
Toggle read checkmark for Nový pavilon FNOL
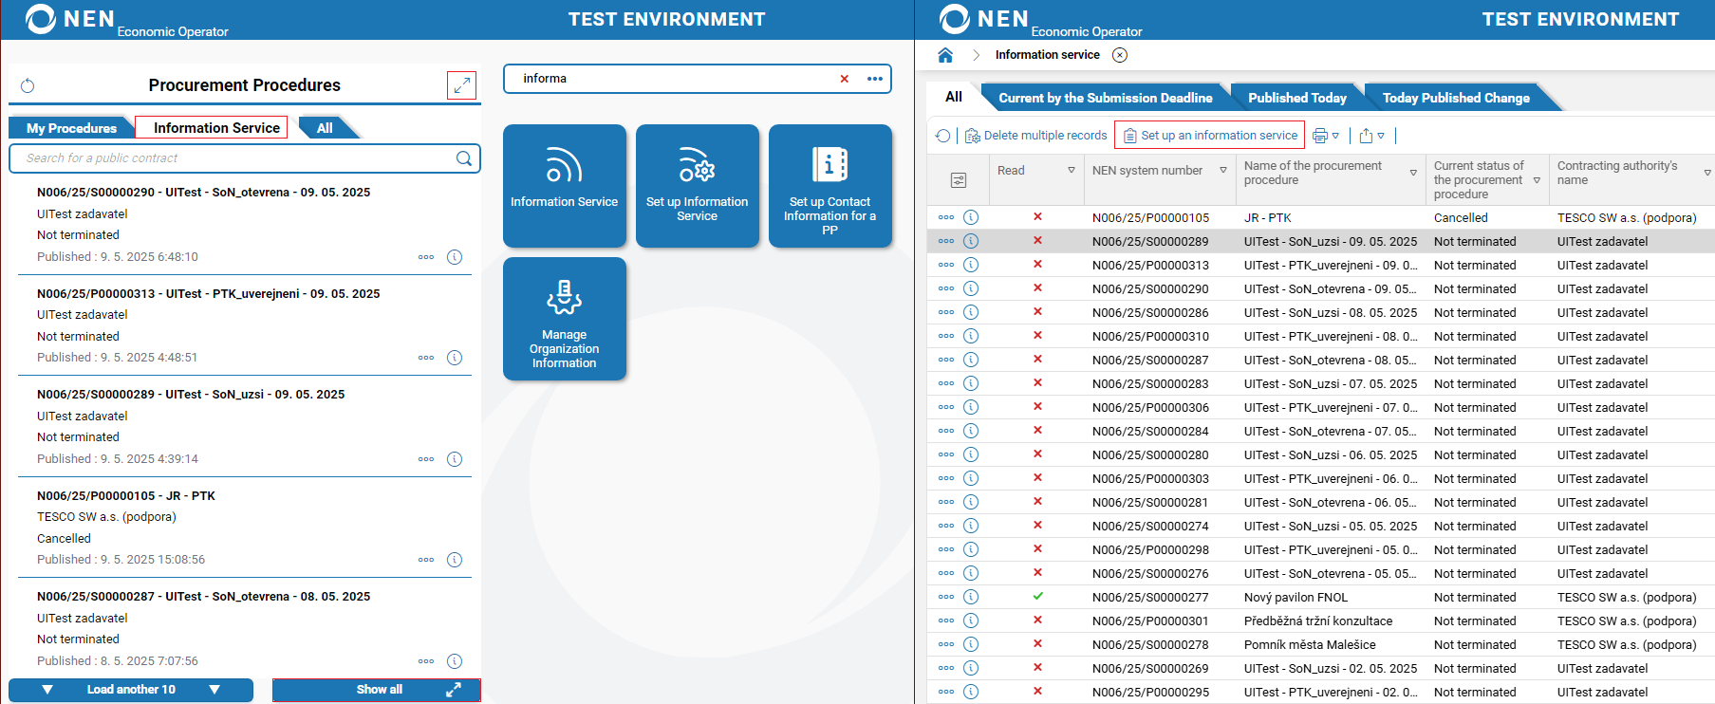(x=1037, y=597)
